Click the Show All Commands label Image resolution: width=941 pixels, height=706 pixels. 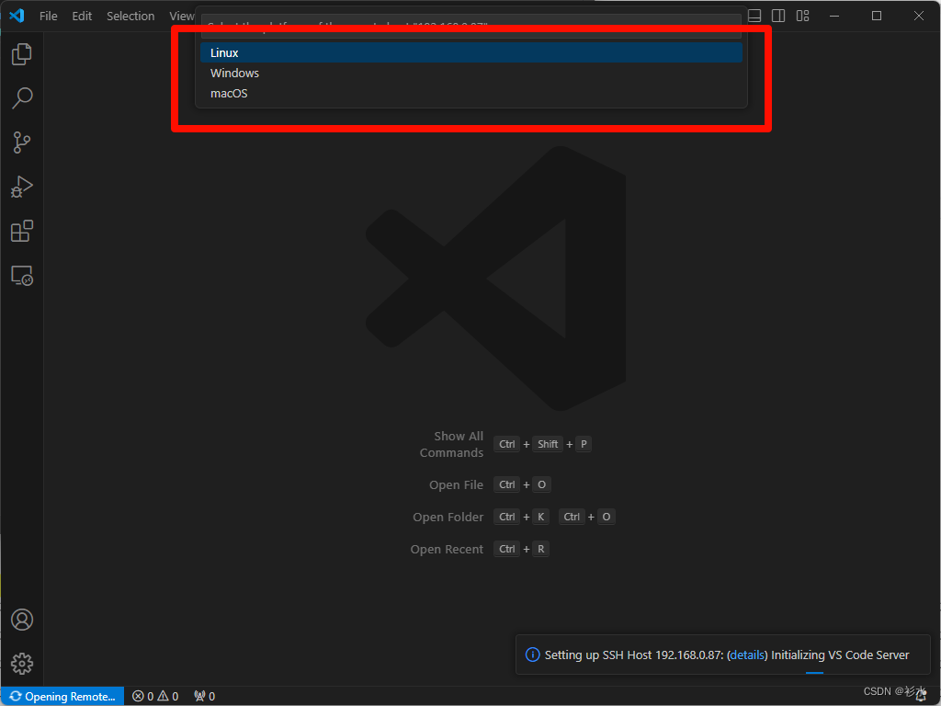451,444
